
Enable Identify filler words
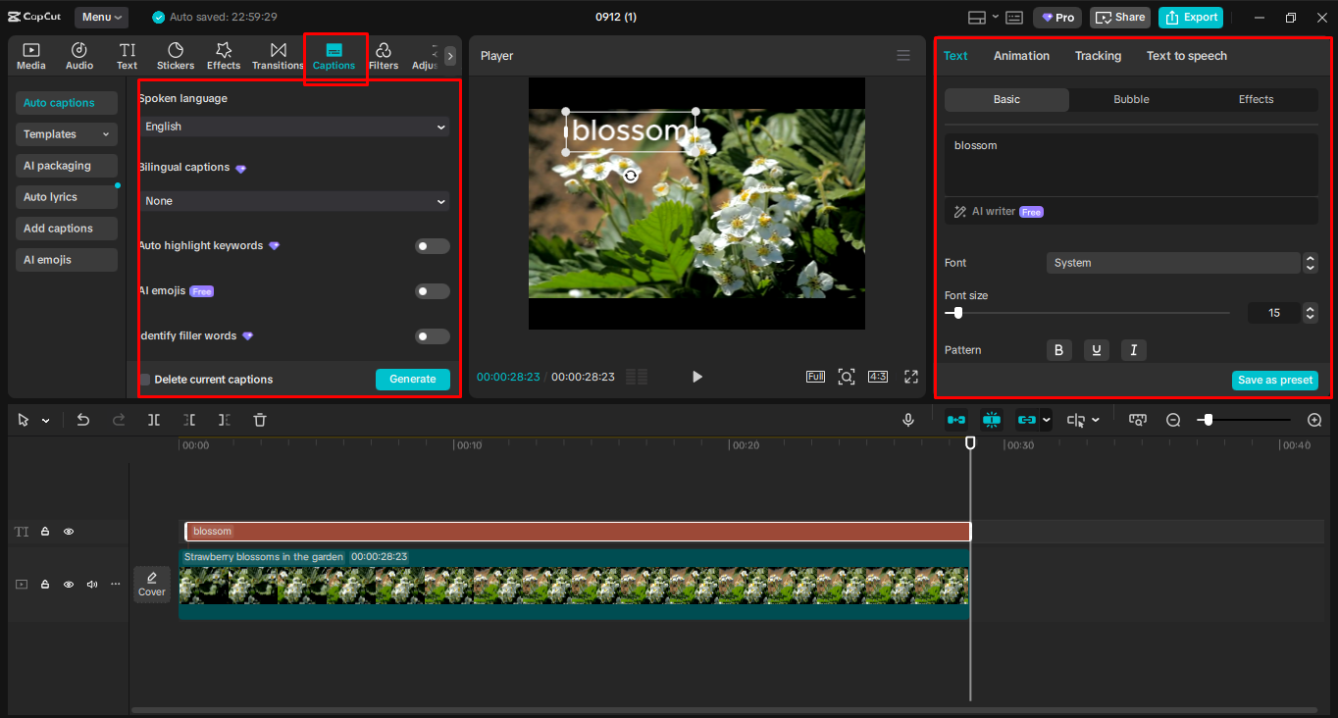[x=432, y=335]
